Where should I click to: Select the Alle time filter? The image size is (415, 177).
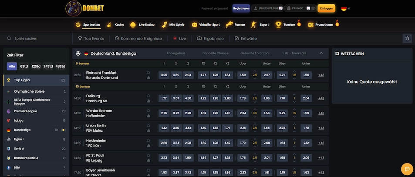[12, 66]
